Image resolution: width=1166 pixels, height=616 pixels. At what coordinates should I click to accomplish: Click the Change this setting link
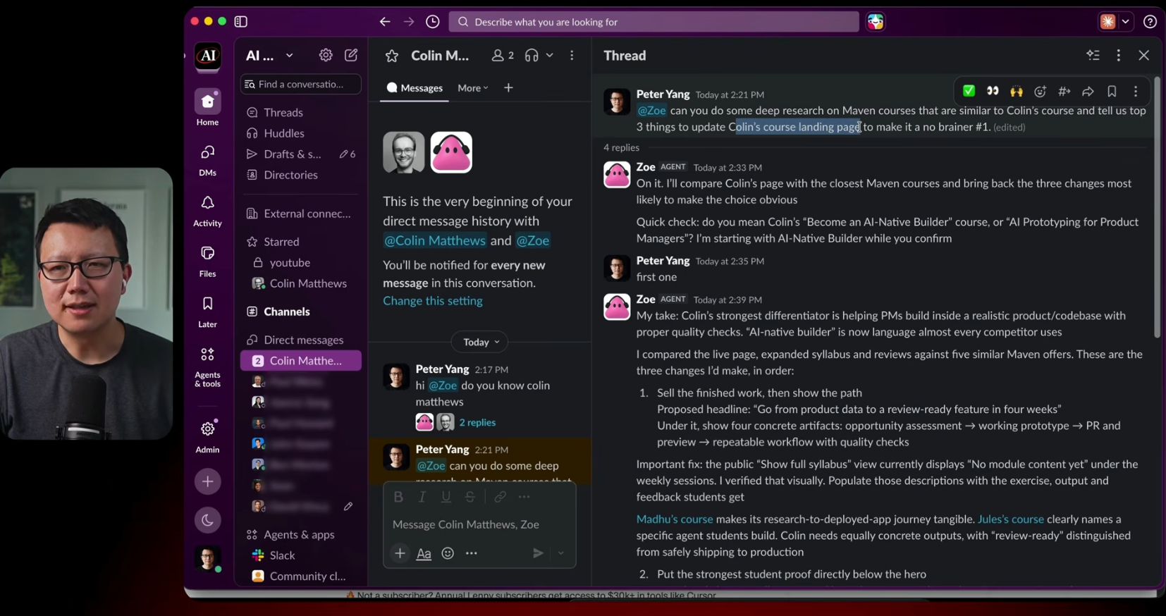click(433, 301)
